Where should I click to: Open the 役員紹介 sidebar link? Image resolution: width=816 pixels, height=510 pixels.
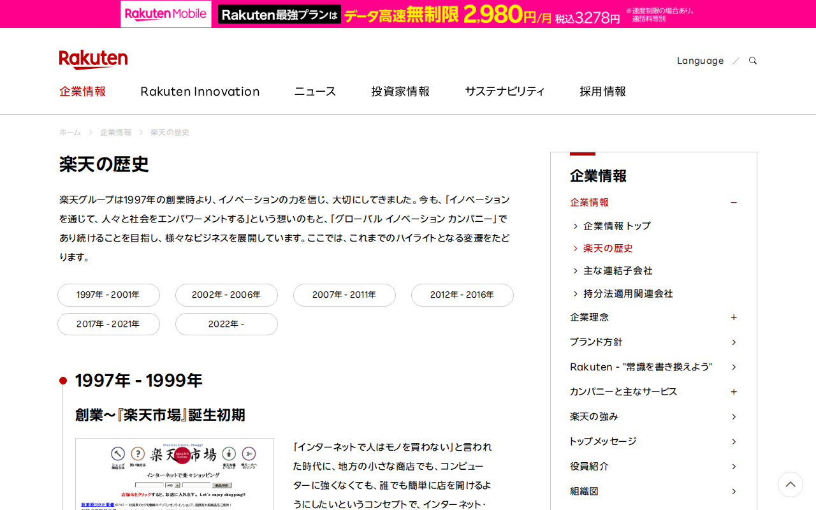click(589, 466)
